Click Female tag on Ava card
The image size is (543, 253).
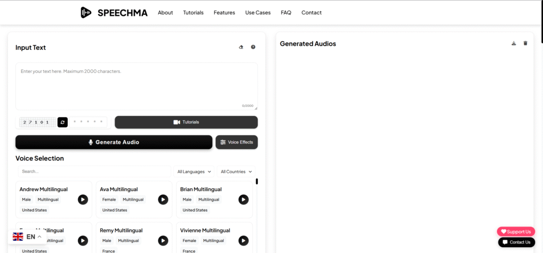[x=109, y=200]
